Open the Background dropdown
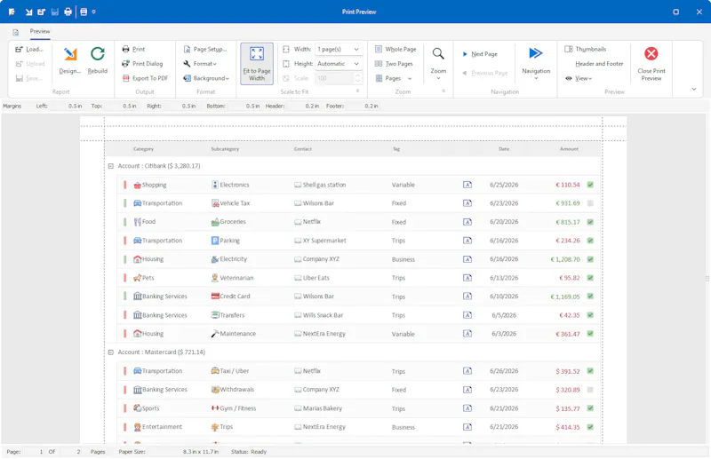The image size is (711, 459). 206,78
